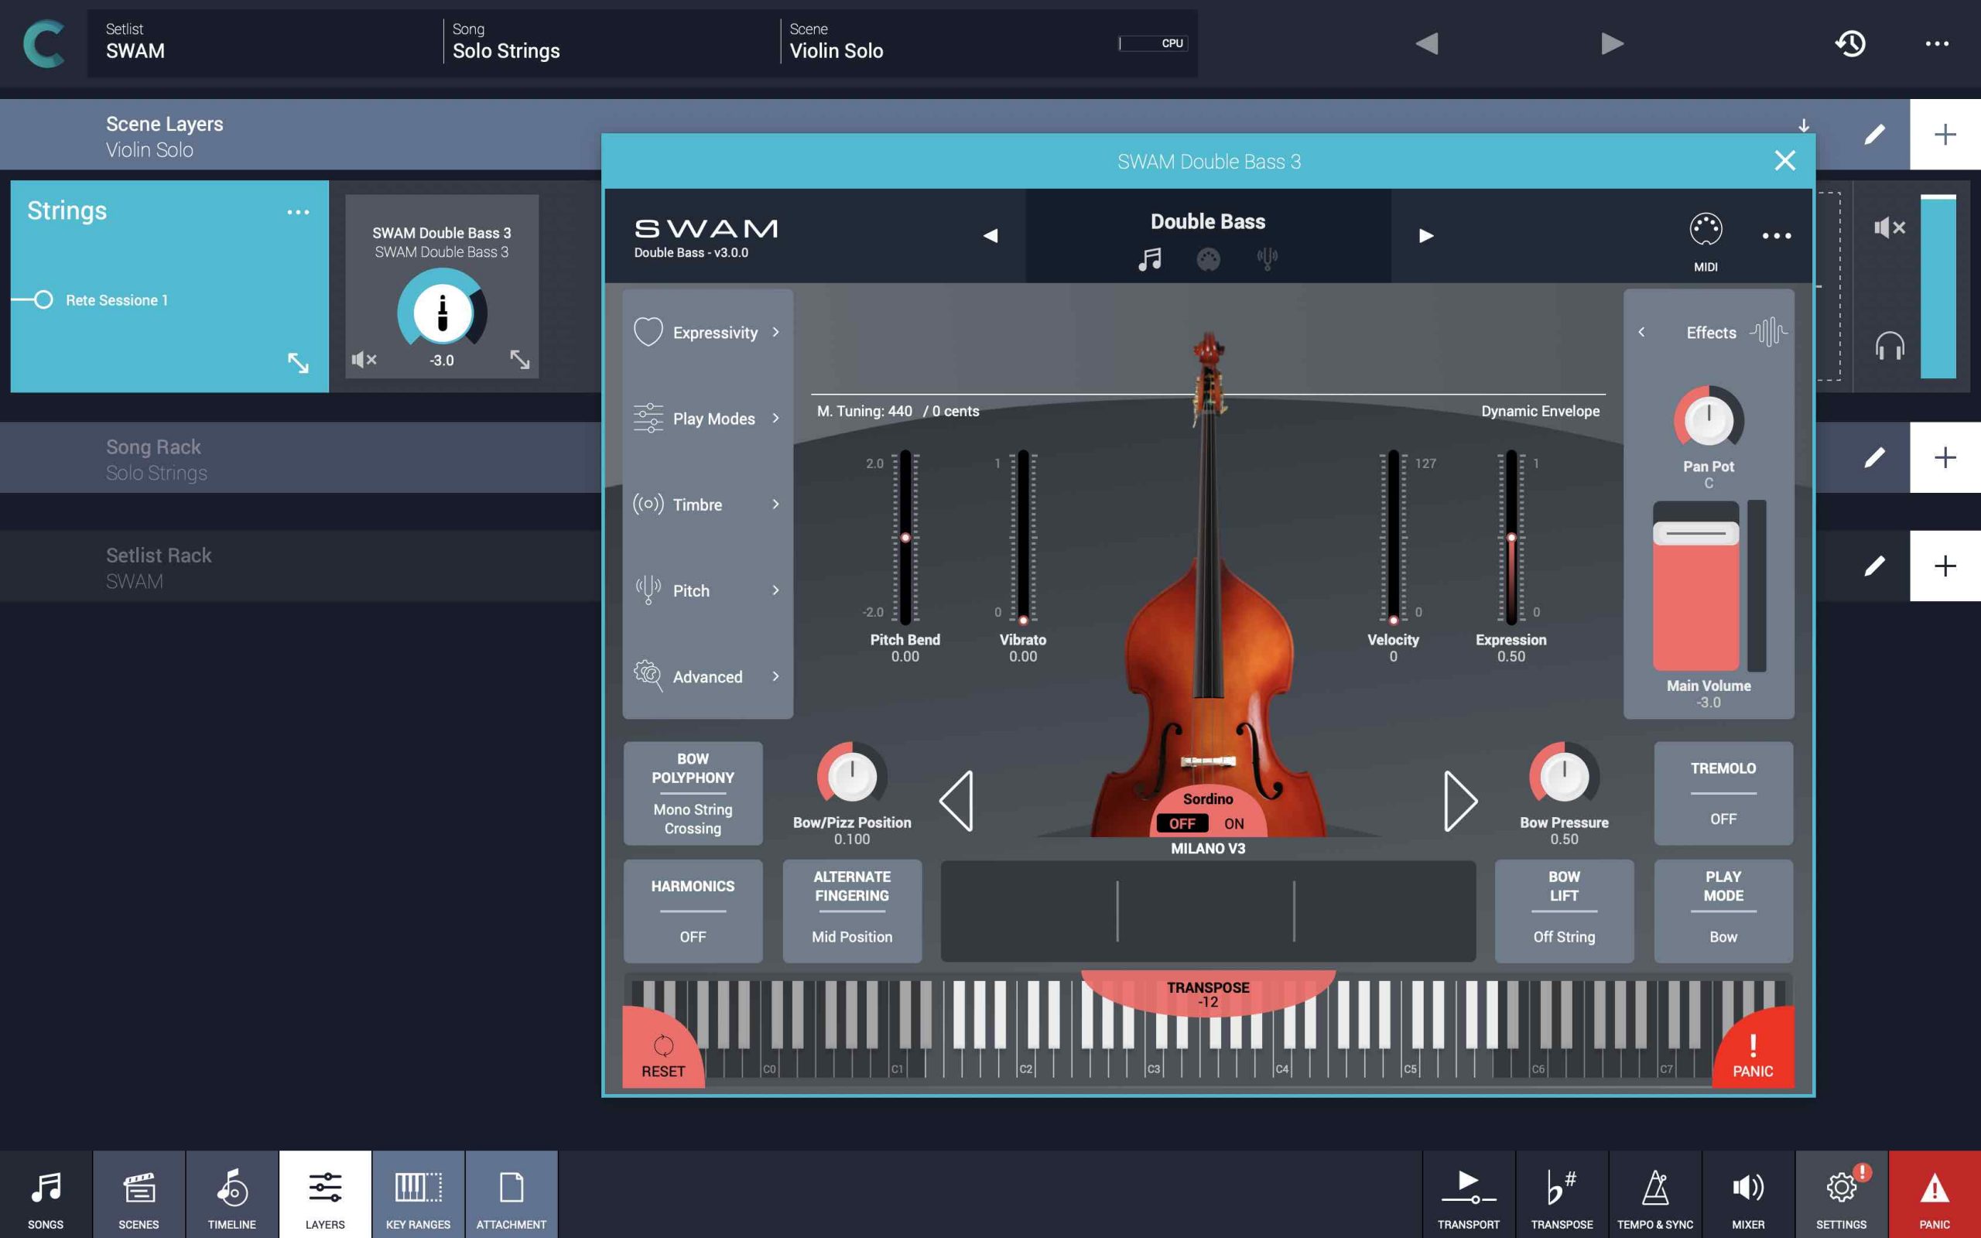Expand the Expressivity section
Viewport: 1981px width, 1238px height.
[707, 333]
